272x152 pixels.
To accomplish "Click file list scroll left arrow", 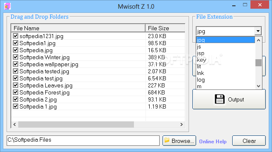I will tap(15, 124).
